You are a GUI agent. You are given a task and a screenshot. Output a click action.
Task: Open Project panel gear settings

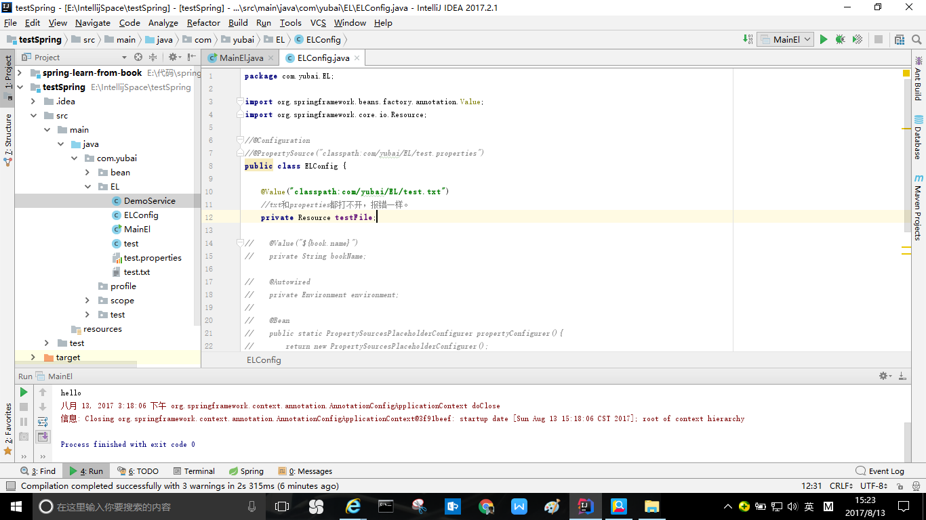click(174, 58)
